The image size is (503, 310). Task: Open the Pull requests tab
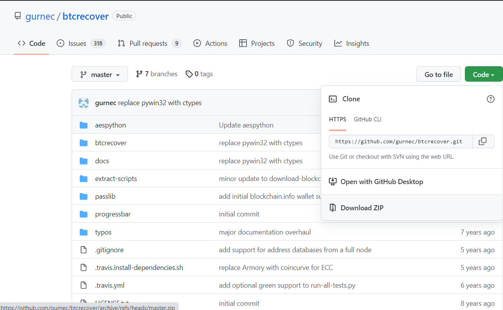tap(149, 44)
